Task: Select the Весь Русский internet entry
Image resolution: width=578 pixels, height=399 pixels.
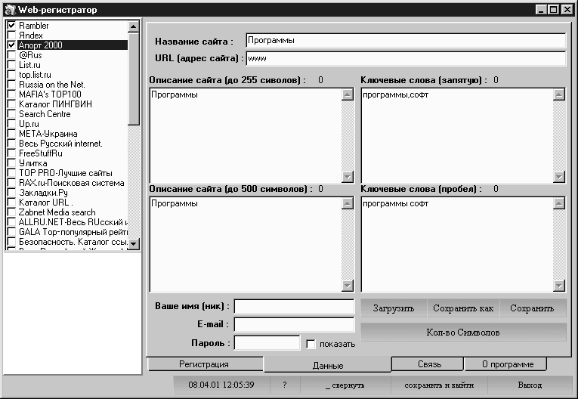Action: pos(60,144)
